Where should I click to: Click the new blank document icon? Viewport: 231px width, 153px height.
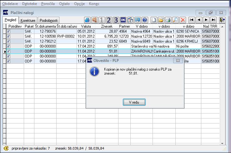154,20
